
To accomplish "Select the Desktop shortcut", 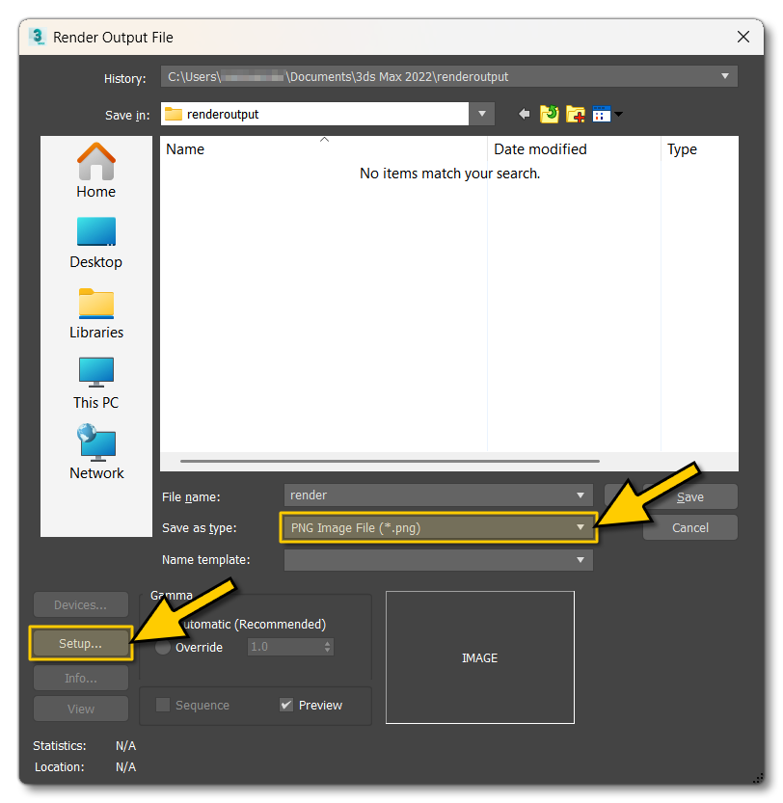I will coord(95,240).
